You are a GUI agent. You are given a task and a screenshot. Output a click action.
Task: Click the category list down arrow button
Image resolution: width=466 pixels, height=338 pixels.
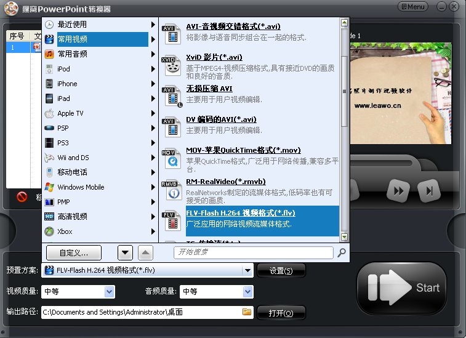click(125, 252)
